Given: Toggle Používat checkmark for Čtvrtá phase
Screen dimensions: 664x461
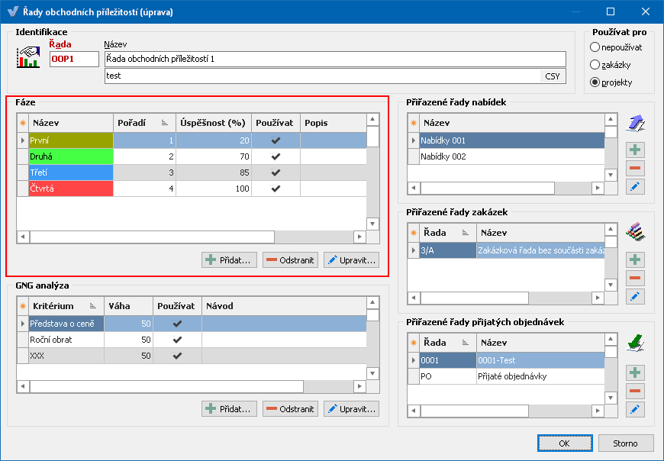Looking at the screenshot, I should tap(276, 189).
